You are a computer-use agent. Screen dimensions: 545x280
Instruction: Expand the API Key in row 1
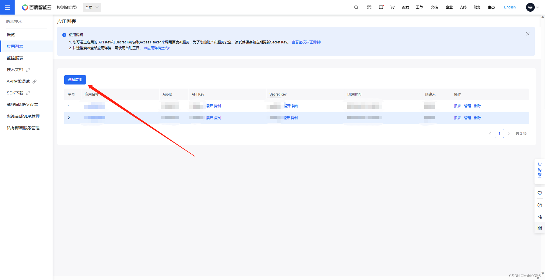(210, 106)
